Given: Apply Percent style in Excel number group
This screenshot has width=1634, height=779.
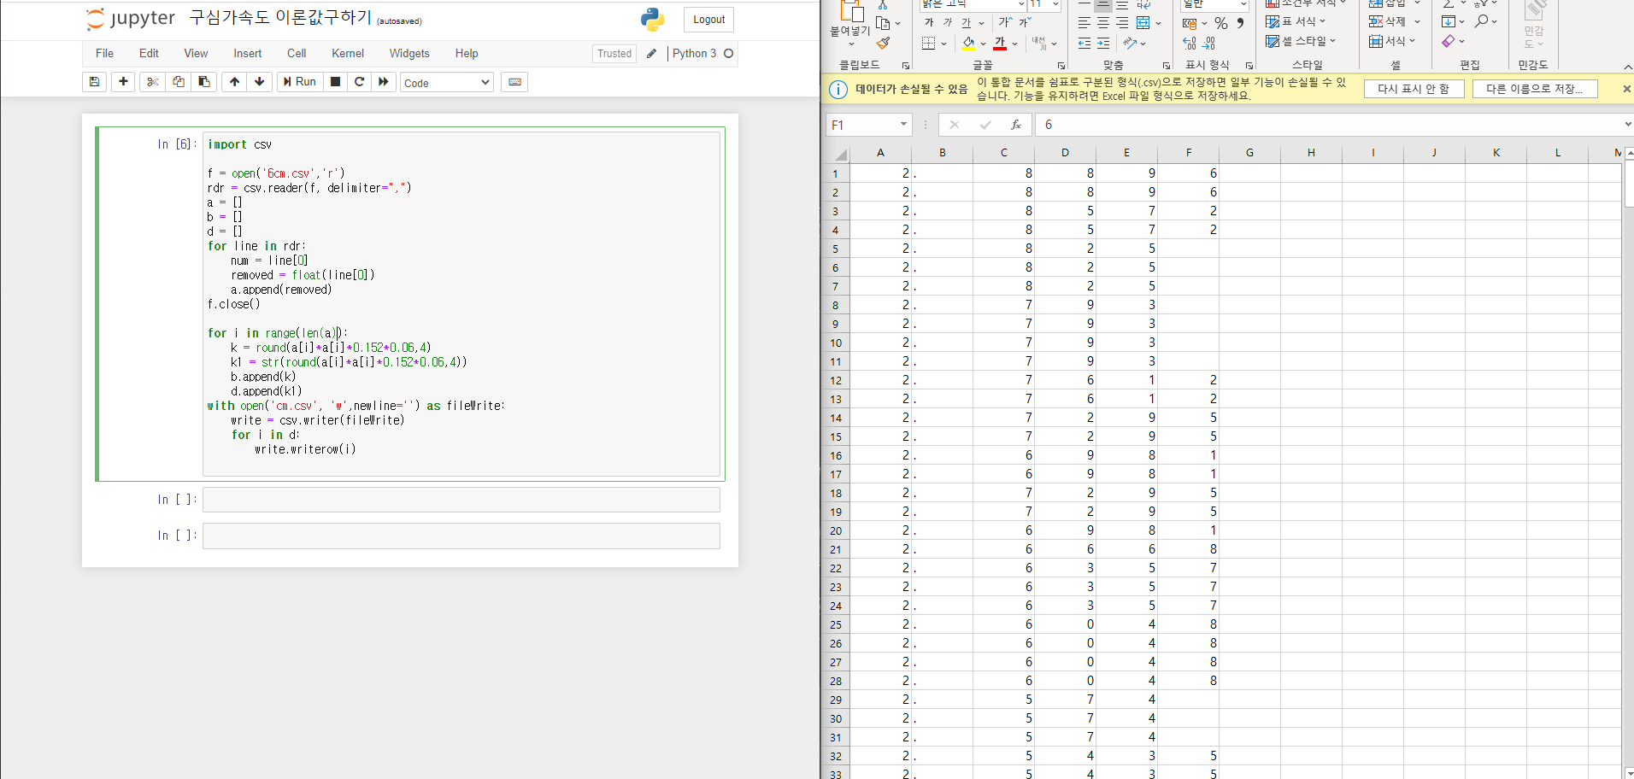Looking at the screenshot, I should coord(1221,23).
